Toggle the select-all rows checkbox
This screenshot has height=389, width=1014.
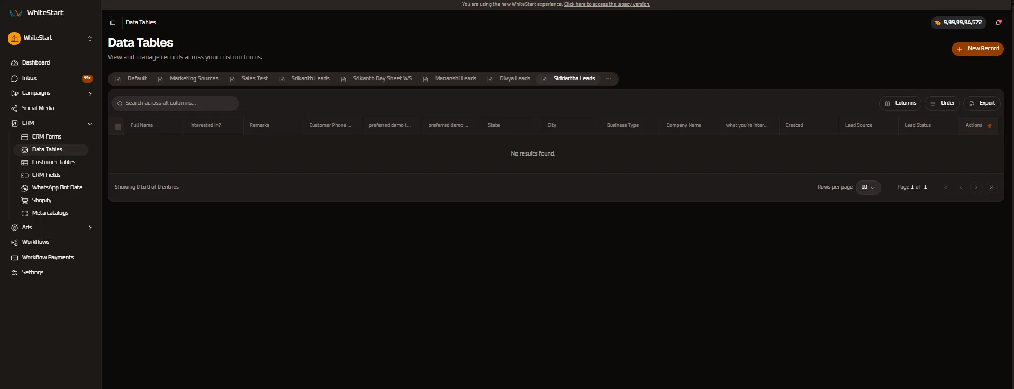coord(118,126)
